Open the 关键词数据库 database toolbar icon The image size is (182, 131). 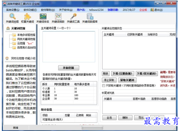[90, 16]
